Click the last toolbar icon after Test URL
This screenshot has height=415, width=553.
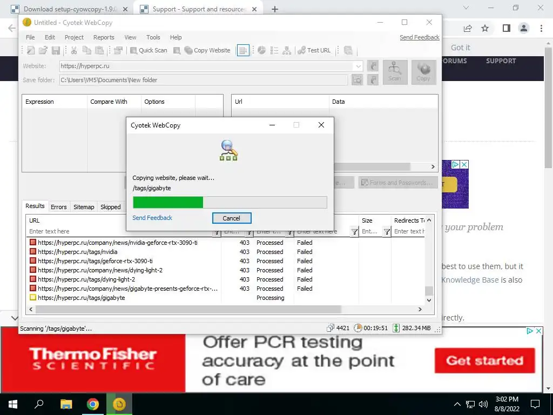point(348,50)
